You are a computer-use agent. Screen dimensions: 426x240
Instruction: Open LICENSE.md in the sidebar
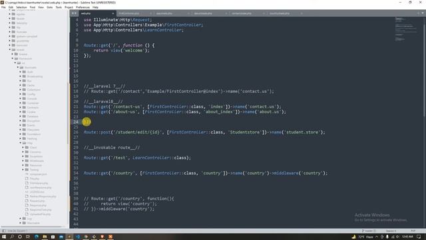click(37, 192)
